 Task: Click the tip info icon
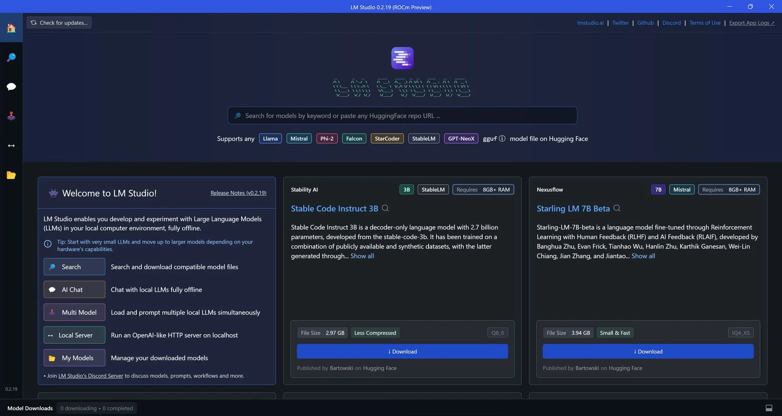[x=48, y=244]
